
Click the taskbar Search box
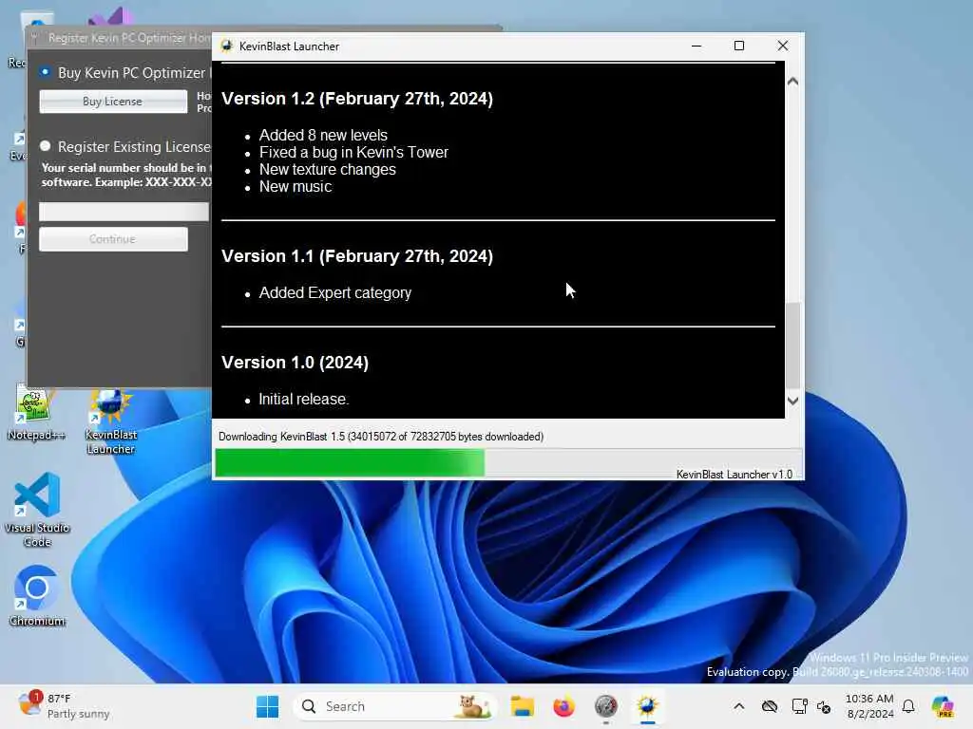coord(394,706)
